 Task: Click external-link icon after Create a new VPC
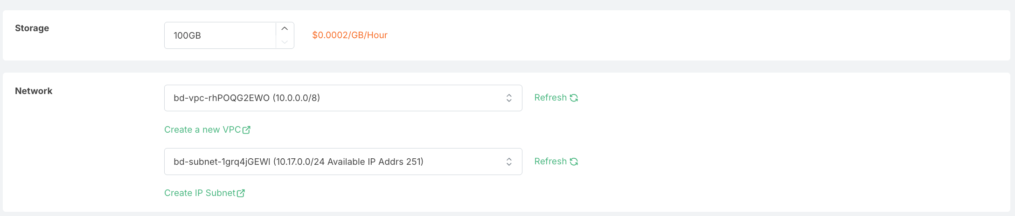tap(246, 130)
